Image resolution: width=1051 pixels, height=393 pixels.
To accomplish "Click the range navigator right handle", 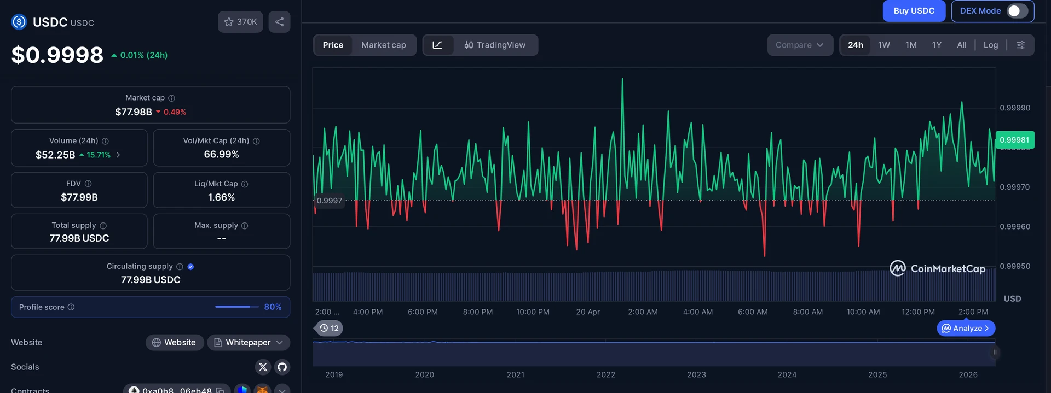I will 995,353.
